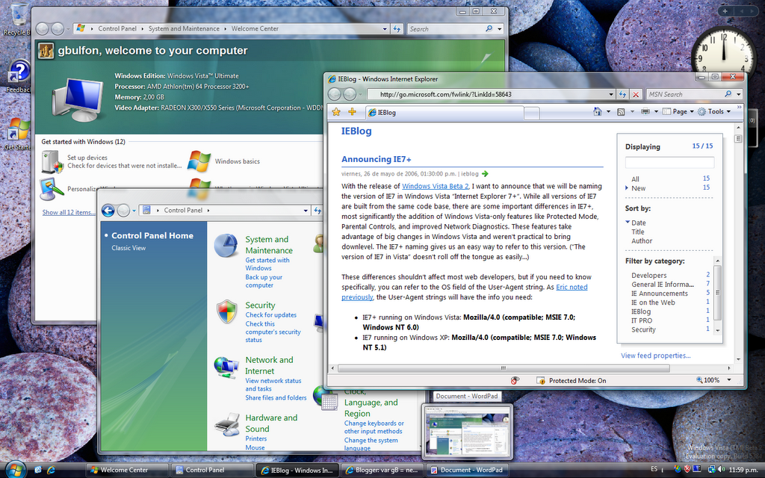Click the MSN Search input field
765x478 pixels.
point(684,94)
